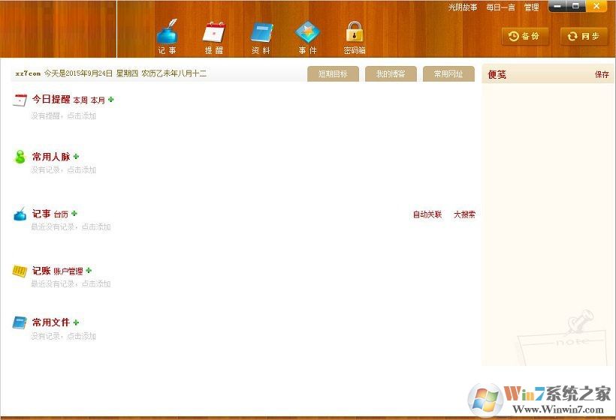Click the 今日提醒 calendar icon
Image resolution: width=616 pixels, height=420 pixels.
(20, 100)
